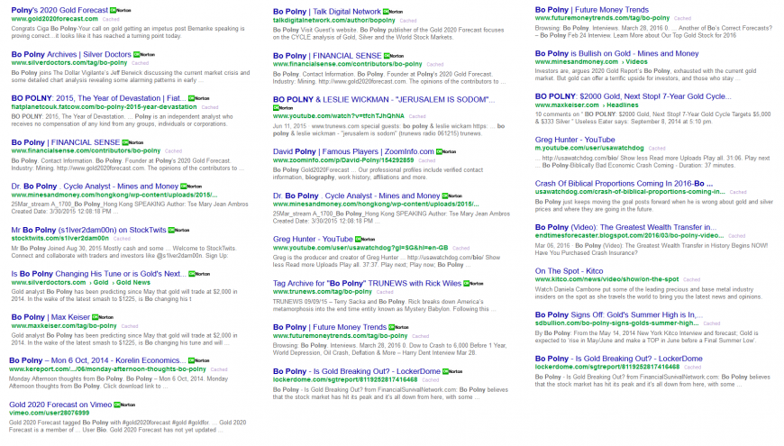784x446 pixels.
Task: Click Headlines breadcrumb after maxkeiser.com
Action: click(623, 105)
